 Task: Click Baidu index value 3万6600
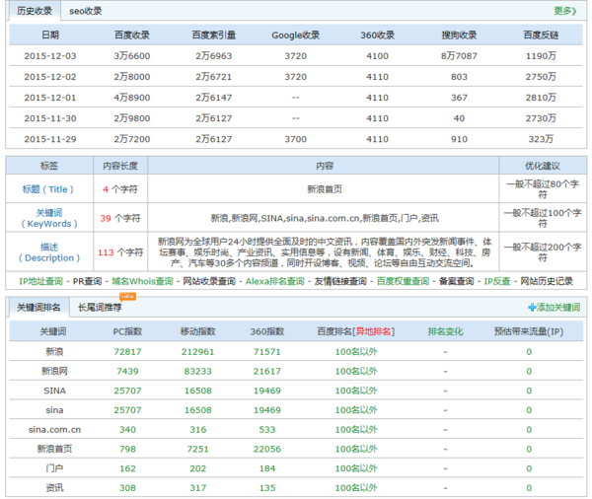(132, 56)
